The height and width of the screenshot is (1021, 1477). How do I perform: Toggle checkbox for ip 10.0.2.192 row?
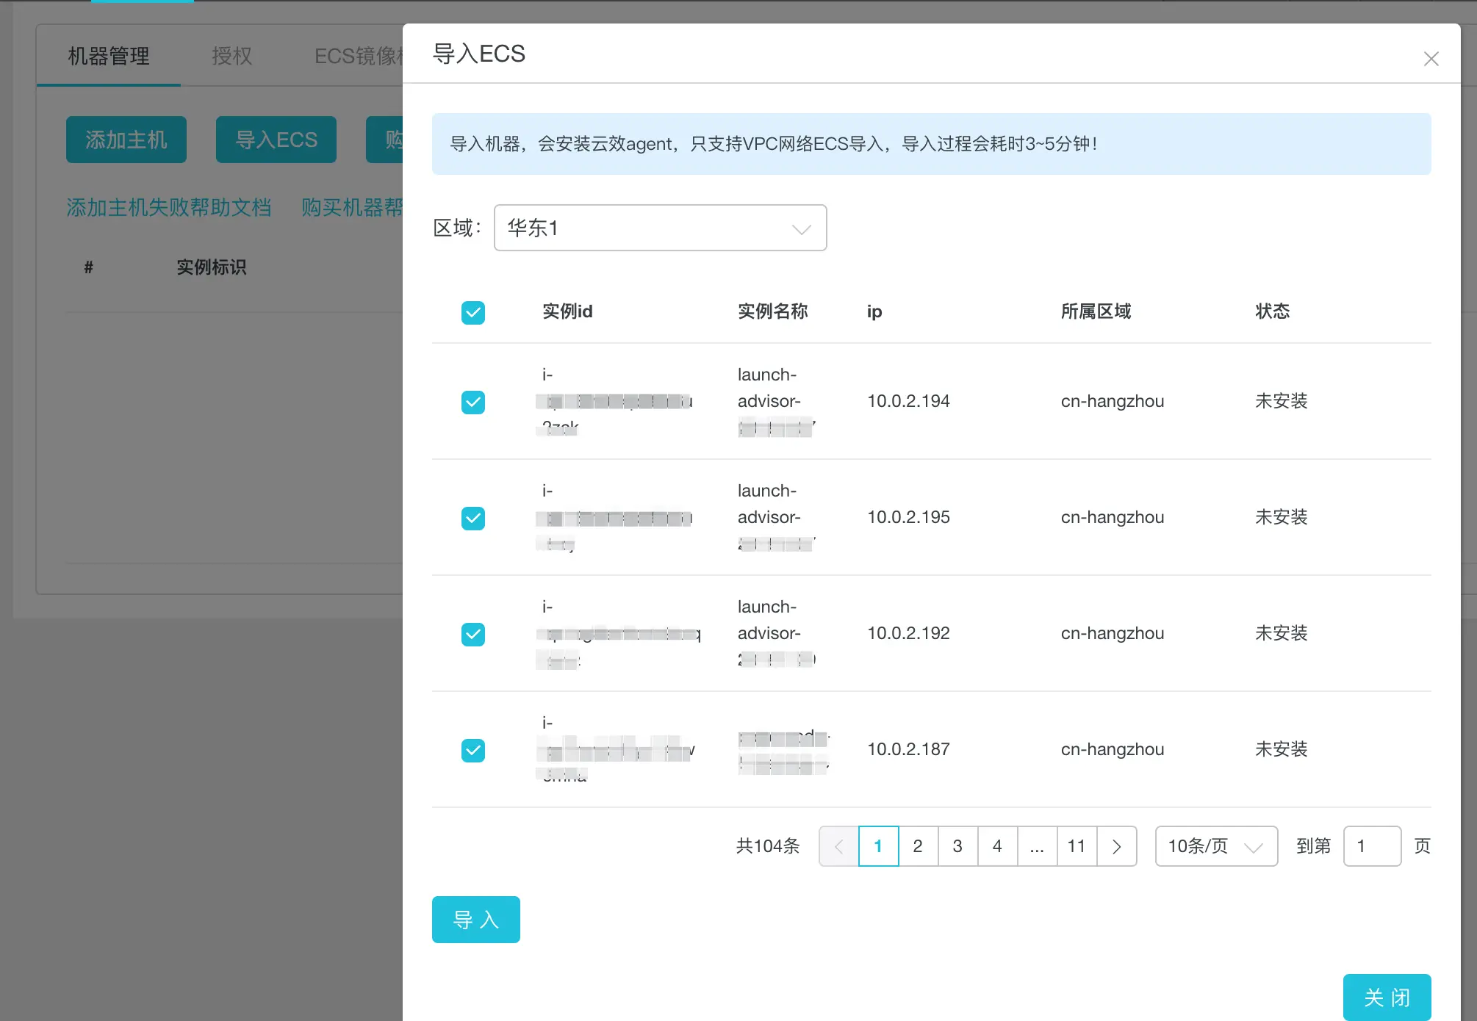click(x=473, y=634)
